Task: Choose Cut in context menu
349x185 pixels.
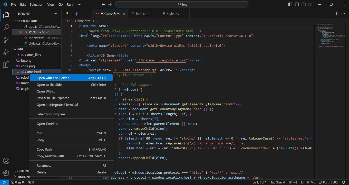Action: point(71,133)
